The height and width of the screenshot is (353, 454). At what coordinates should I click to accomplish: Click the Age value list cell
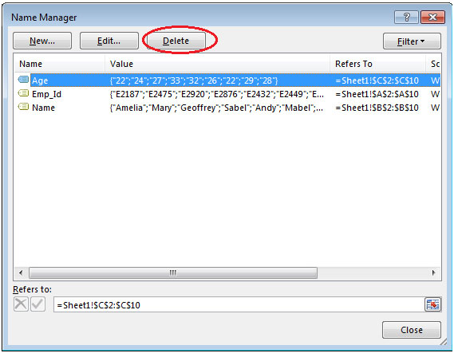pyautogui.click(x=194, y=80)
